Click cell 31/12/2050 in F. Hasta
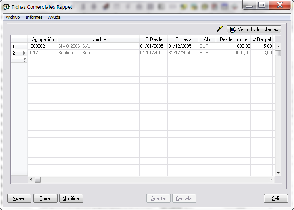The width and height of the screenshot is (294, 210). point(183,53)
